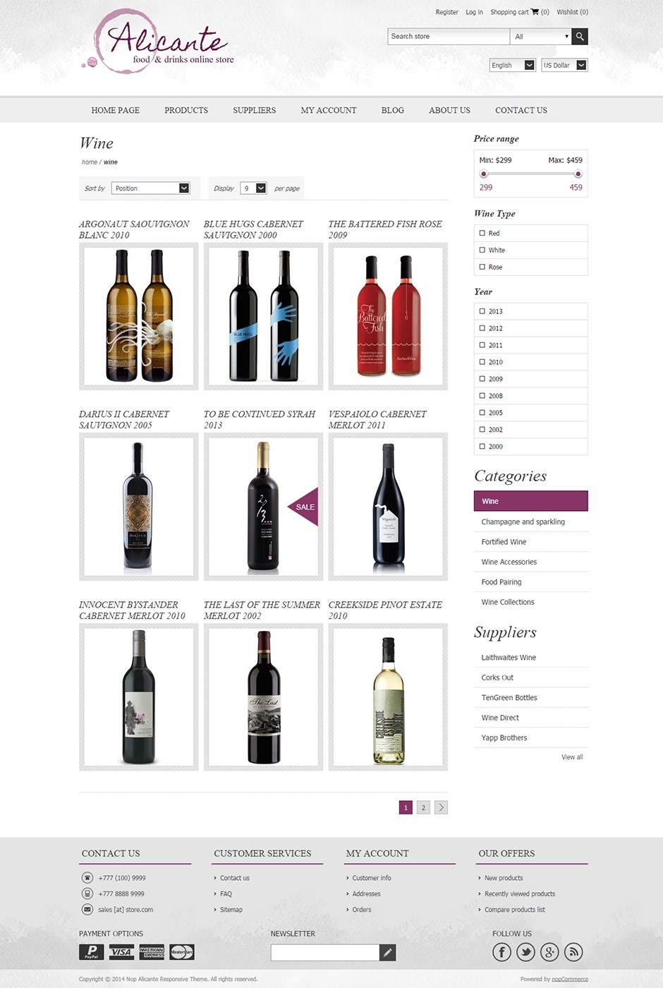Select Fortified Wine category link
This screenshot has width=663, height=988.
[504, 542]
